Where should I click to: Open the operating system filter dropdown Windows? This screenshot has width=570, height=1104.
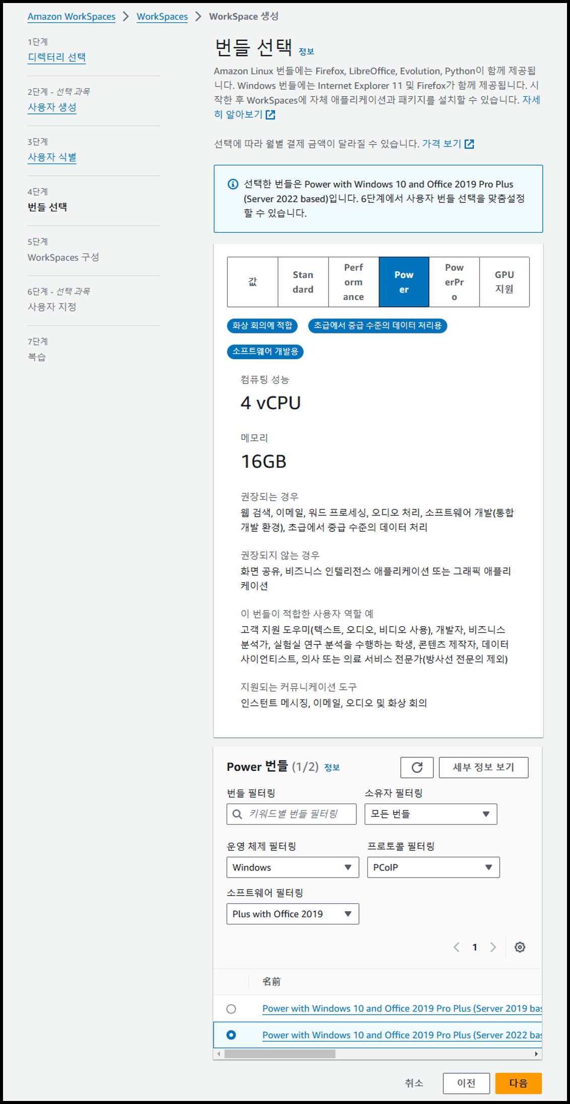point(293,867)
